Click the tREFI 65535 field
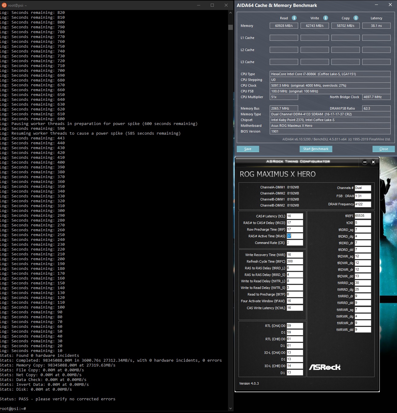The image size is (397, 413). (363, 216)
